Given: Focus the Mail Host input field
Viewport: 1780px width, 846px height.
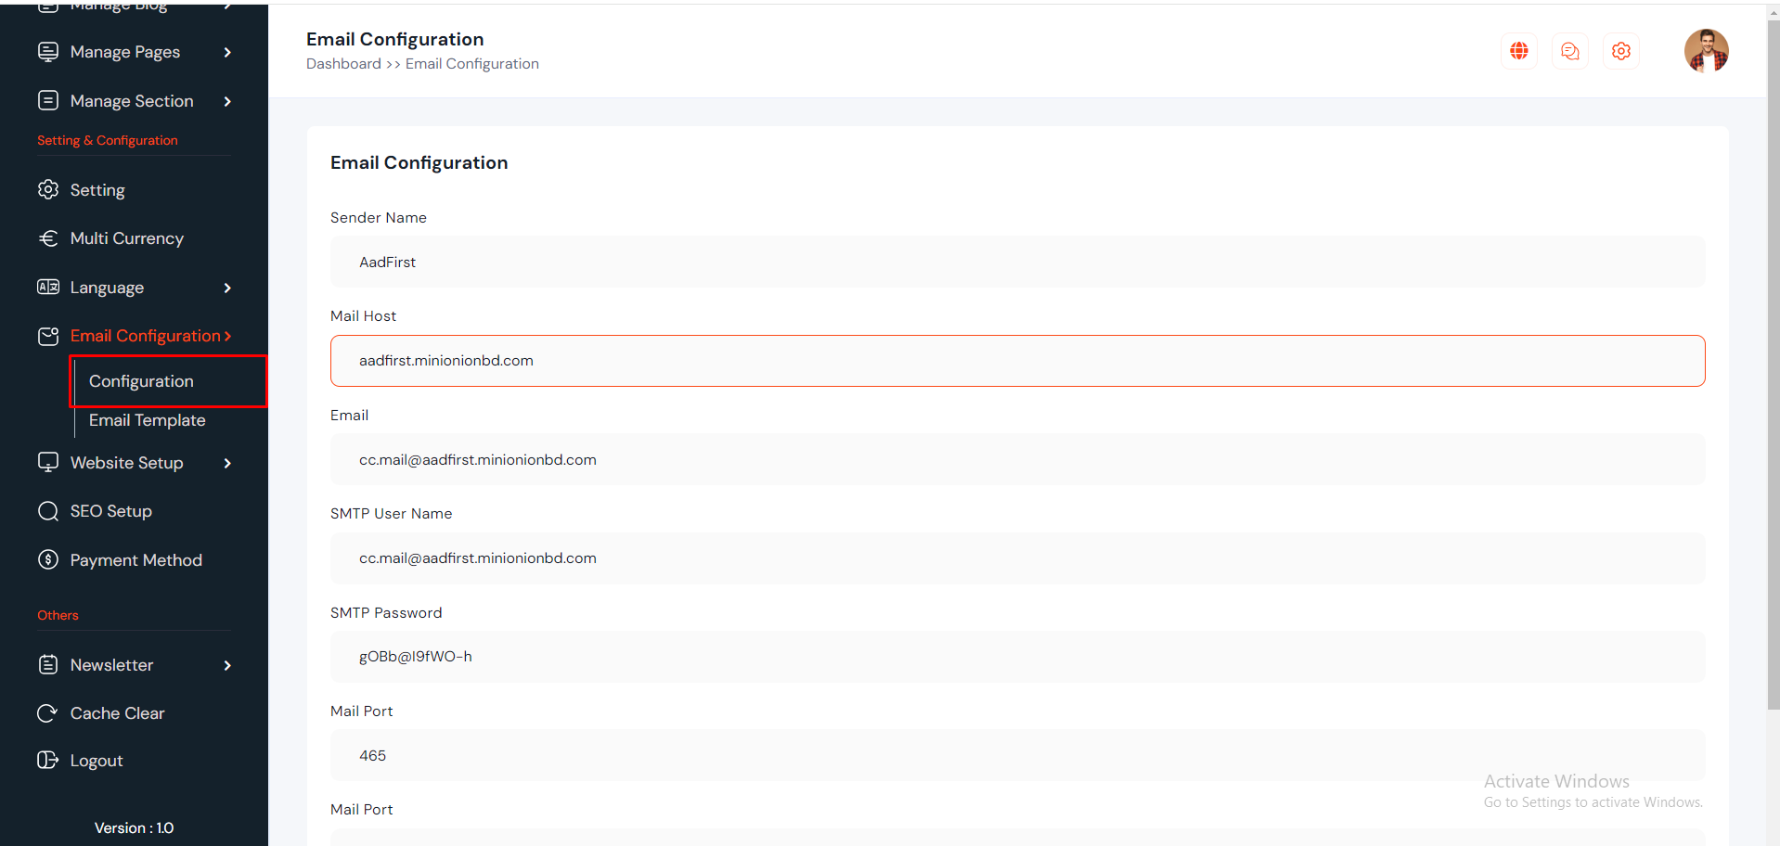Looking at the screenshot, I should coord(1017,361).
